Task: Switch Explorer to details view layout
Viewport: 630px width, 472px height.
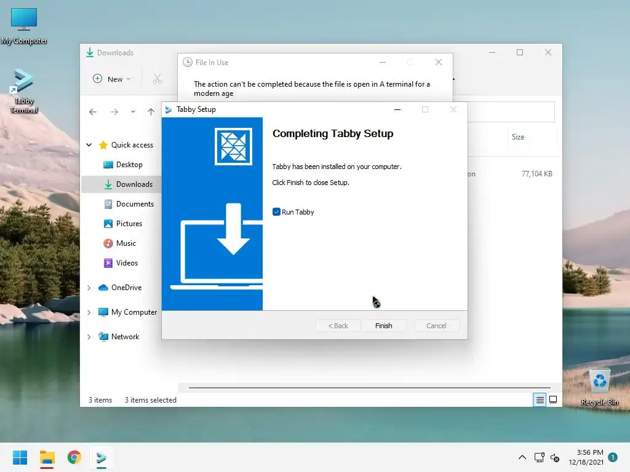Action: 540,399
